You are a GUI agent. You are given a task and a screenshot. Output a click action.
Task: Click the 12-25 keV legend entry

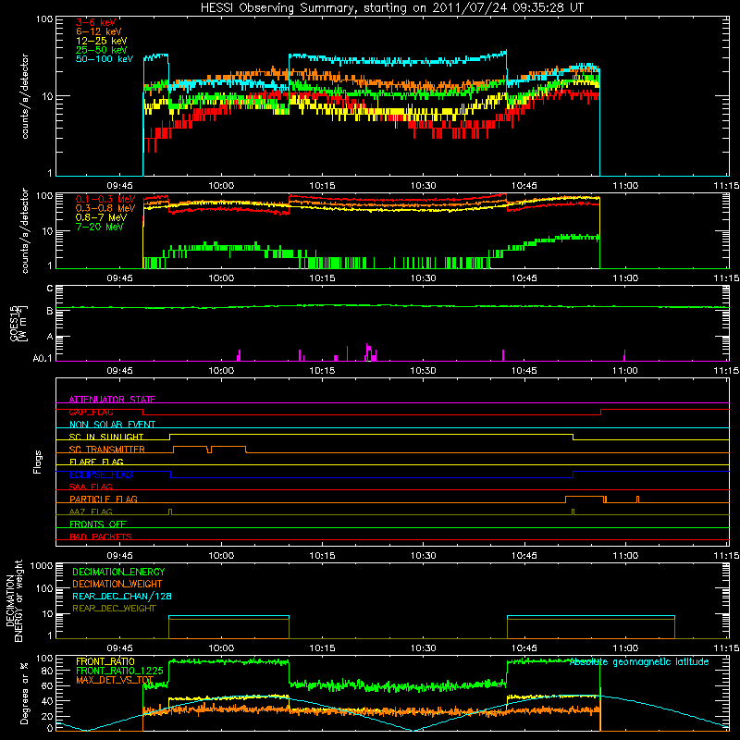click(102, 41)
